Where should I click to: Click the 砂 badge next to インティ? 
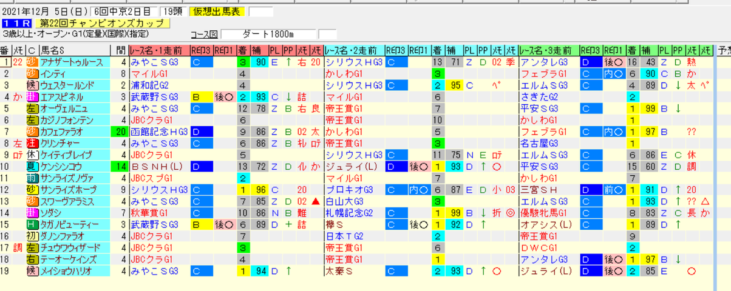(x=32, y=73)
